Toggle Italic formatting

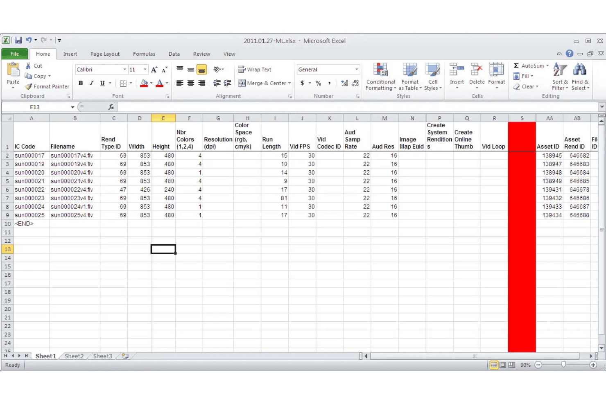pyautogui.click(x=91, y=83)
